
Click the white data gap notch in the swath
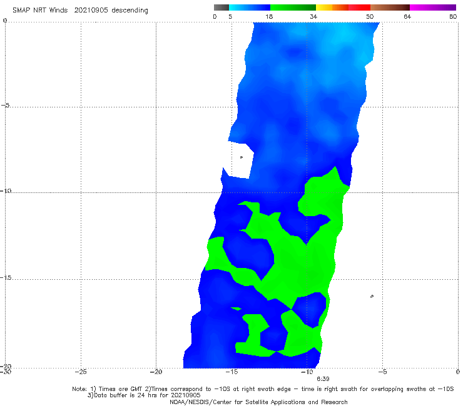point(239,161)
